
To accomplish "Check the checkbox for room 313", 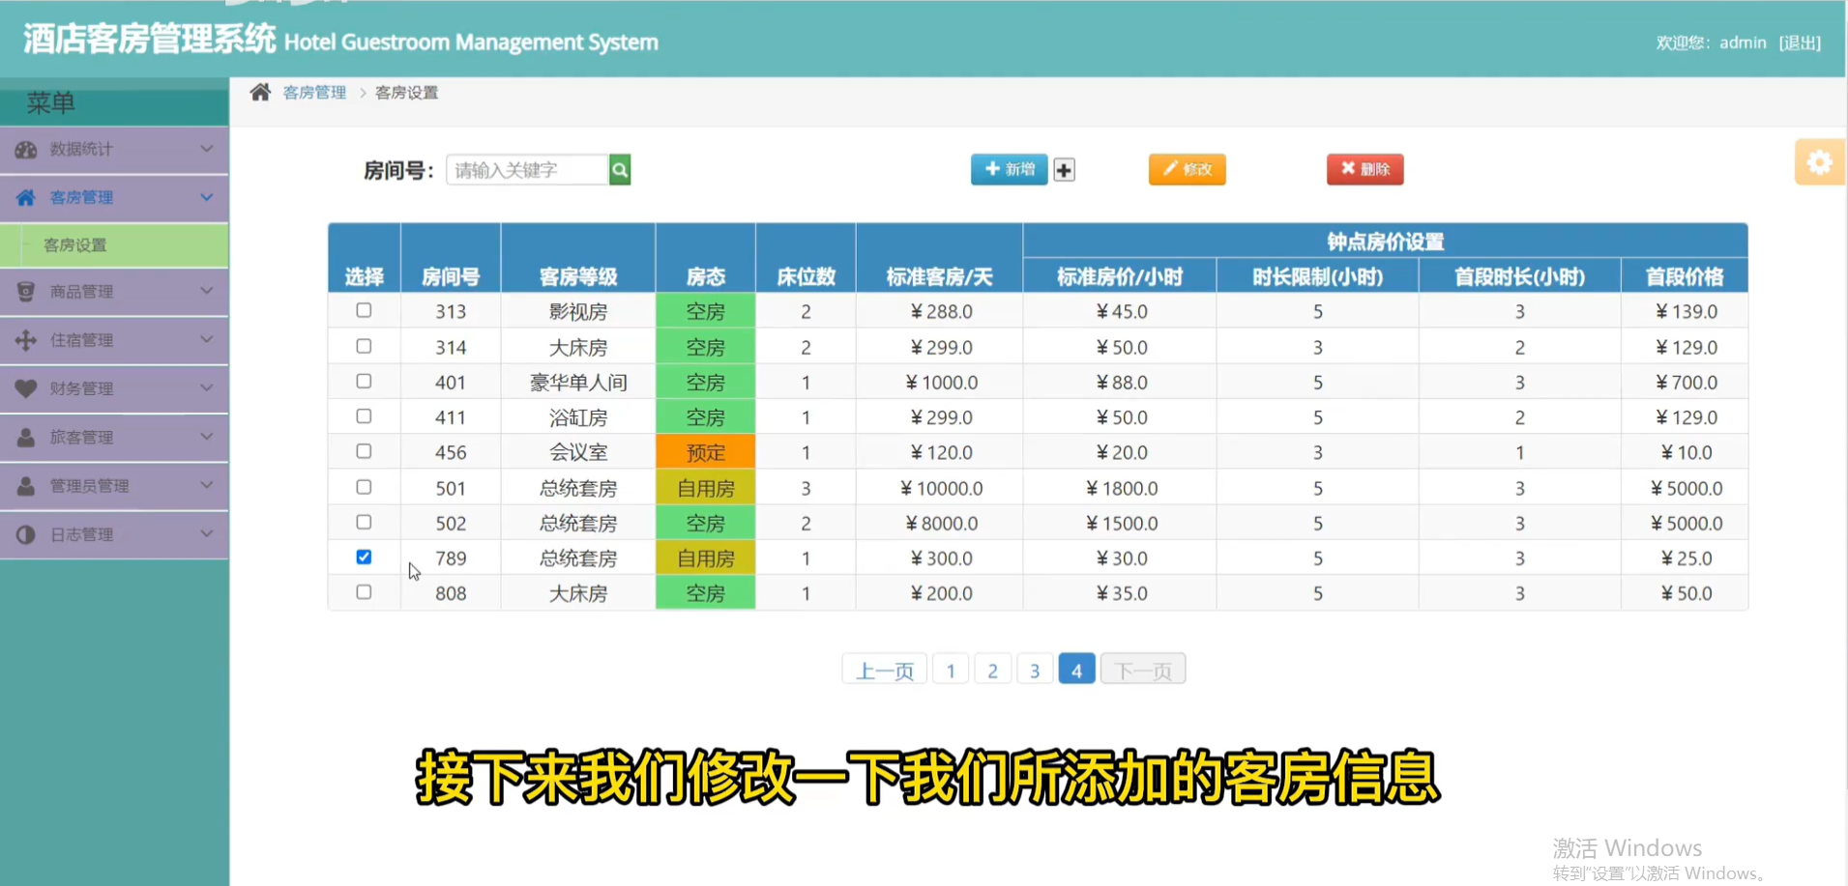I will (364, 310).
